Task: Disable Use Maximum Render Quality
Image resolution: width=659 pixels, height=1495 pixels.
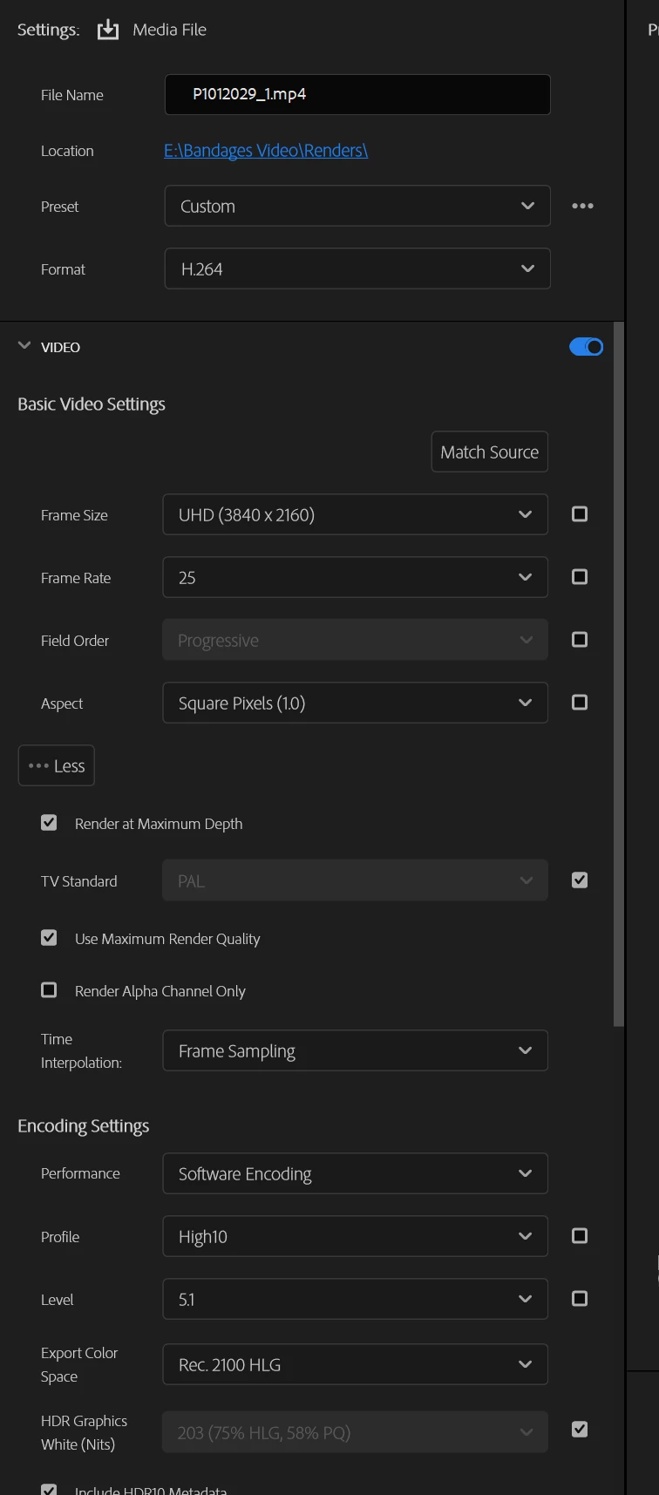Action: pyautogui.click(x=50, y=938)
